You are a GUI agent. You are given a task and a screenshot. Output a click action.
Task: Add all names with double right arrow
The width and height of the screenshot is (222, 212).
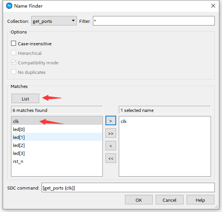(x=111, y=133)
